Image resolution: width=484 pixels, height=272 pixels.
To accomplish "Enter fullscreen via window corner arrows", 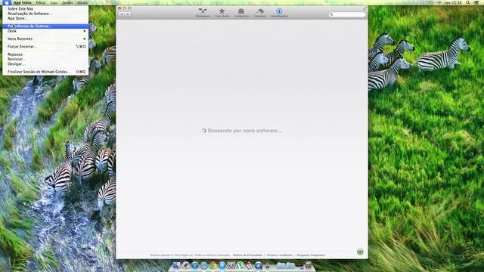I will tap(365, 8).
